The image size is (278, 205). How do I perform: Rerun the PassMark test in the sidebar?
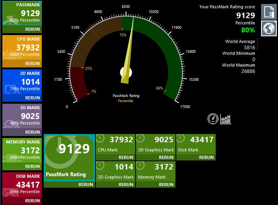[x=32, y=29]
